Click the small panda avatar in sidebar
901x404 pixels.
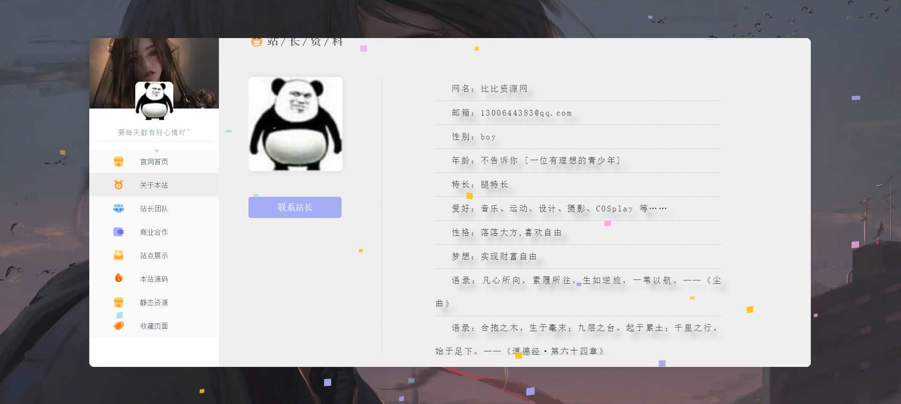pyautogui.click(x=154, y=100)
